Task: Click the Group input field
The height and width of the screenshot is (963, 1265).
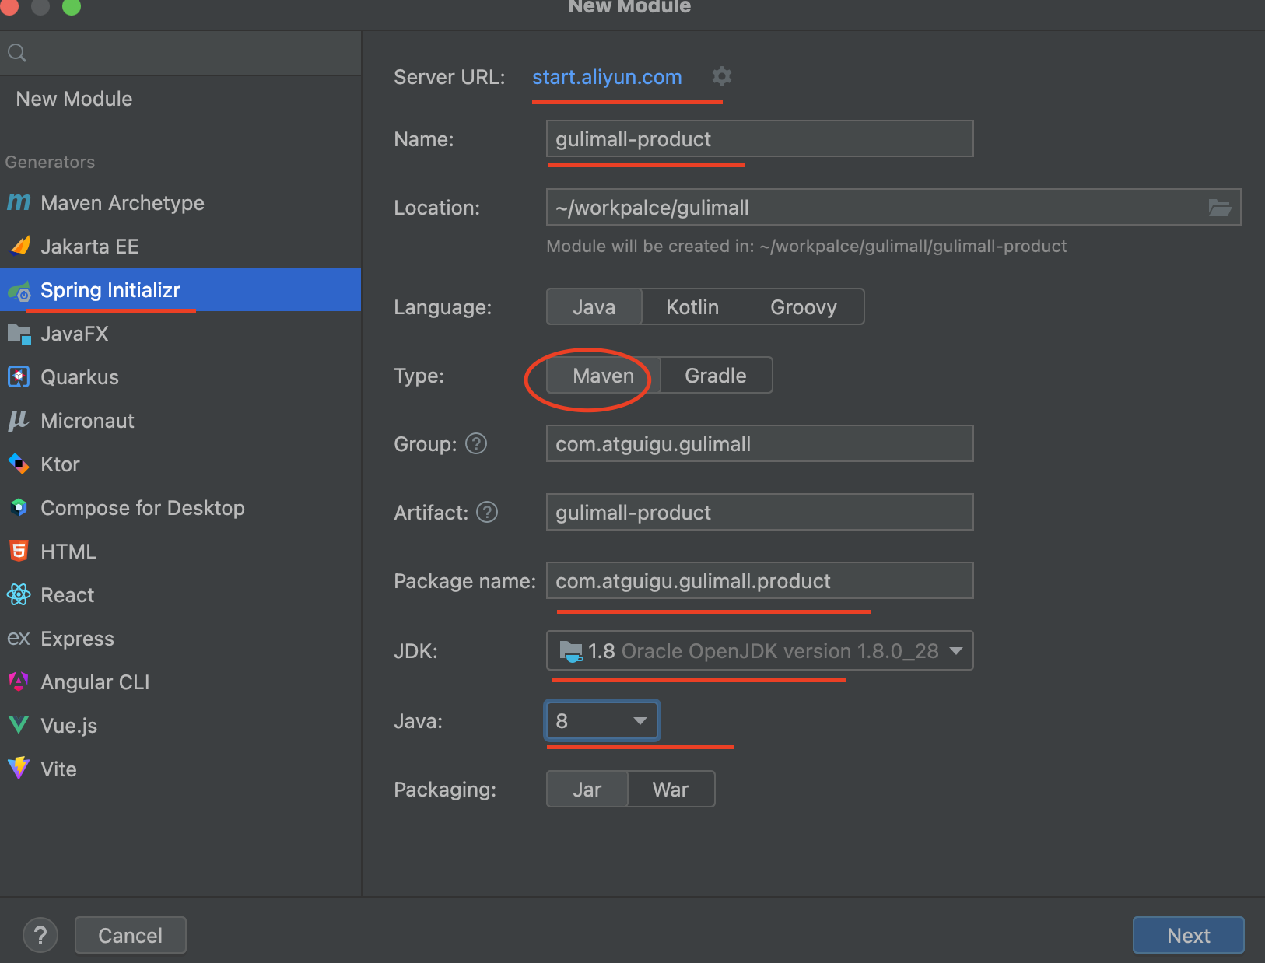Action: click(760, 443)
